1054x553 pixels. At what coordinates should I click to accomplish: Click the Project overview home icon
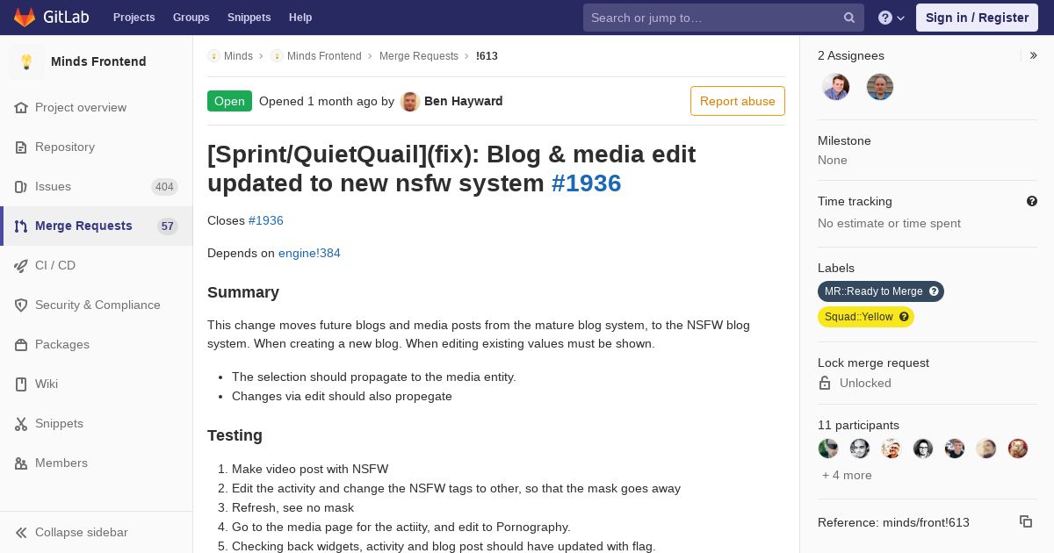21,107
